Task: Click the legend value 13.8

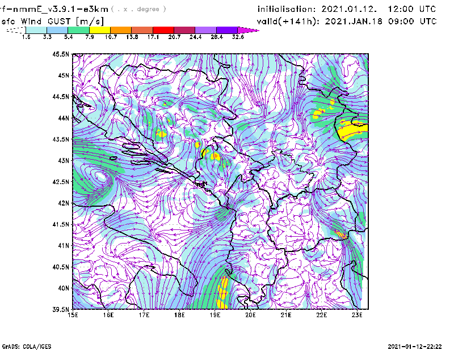Action: 132,37
